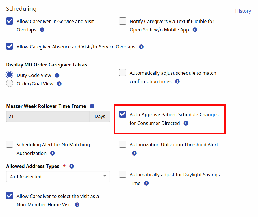Click info icon next to Open Shift w/o Mobile App
Image resolution: width=258 pixels, height=217 pixels.
195,30
